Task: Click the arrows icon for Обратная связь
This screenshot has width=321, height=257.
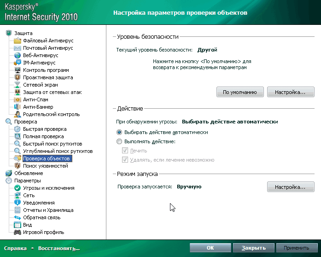Action: [18, 217]
